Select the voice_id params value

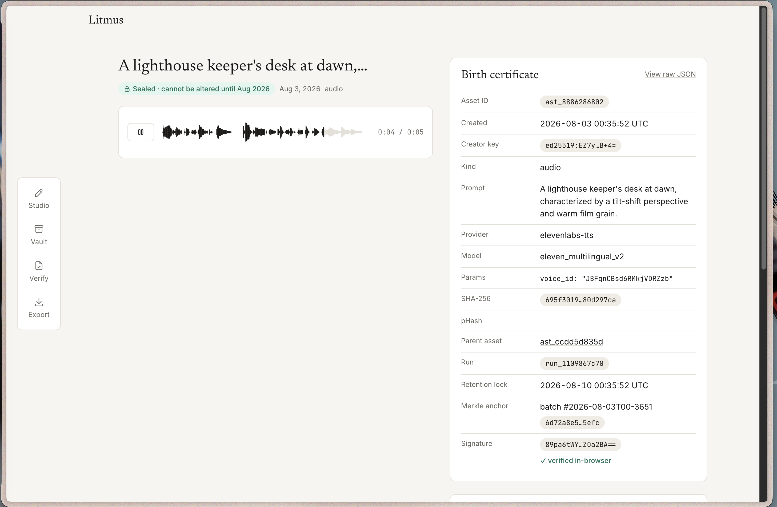(606, 279)
